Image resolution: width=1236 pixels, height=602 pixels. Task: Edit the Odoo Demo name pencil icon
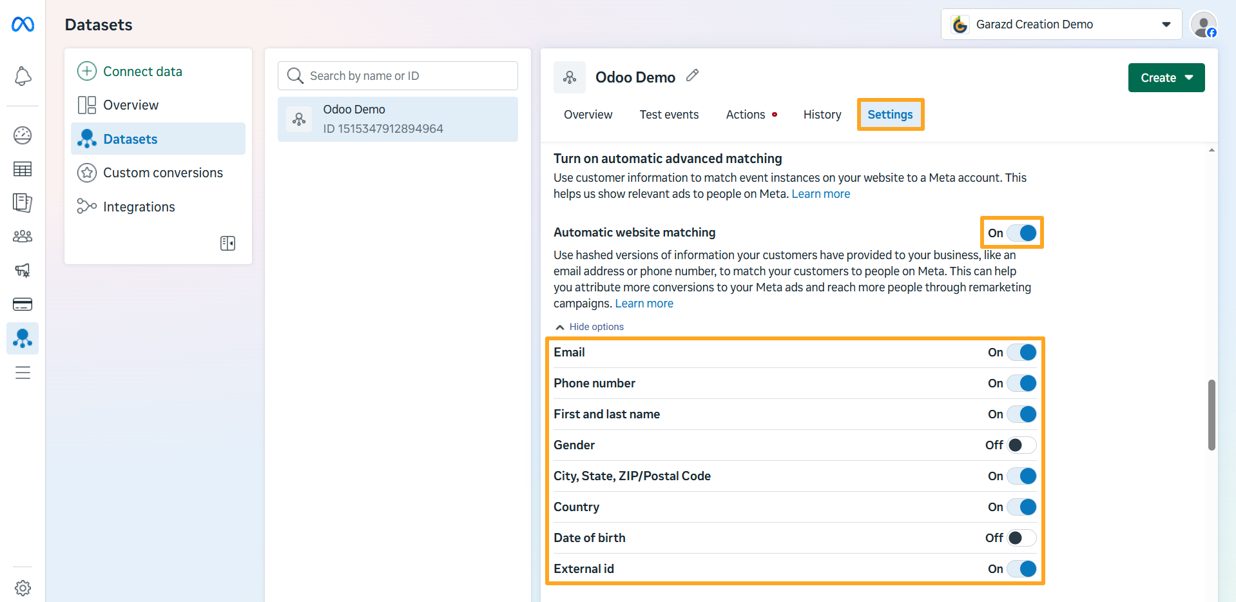[x=692, y=75]
